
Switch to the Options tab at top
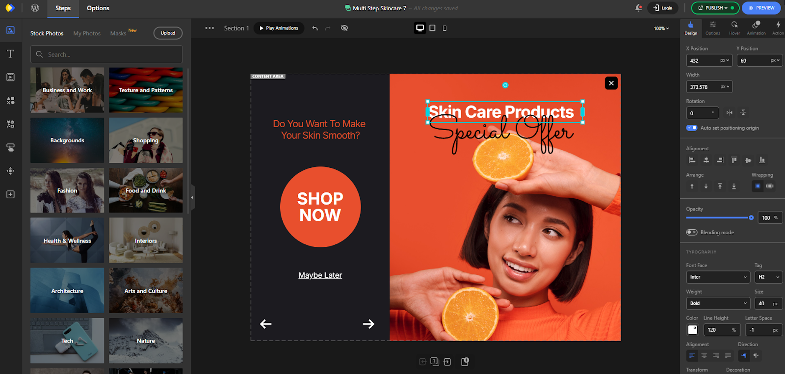[98, 8]
